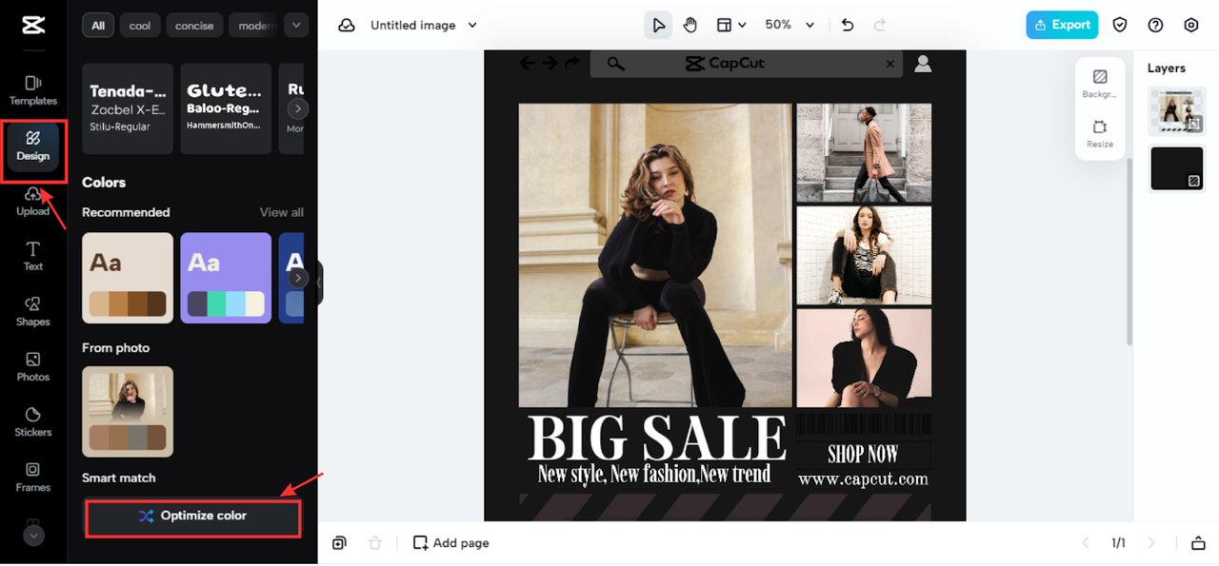Redo the last action

point(880,25)
